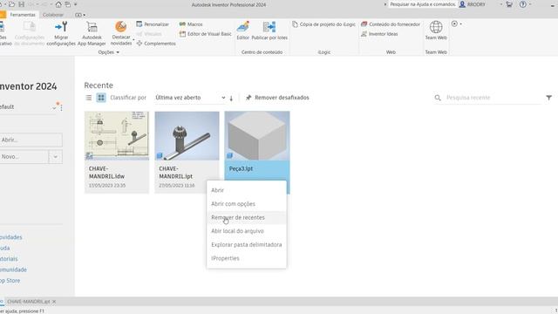Open the content center Editor
The image size is (558, 314).
point(243,31)
